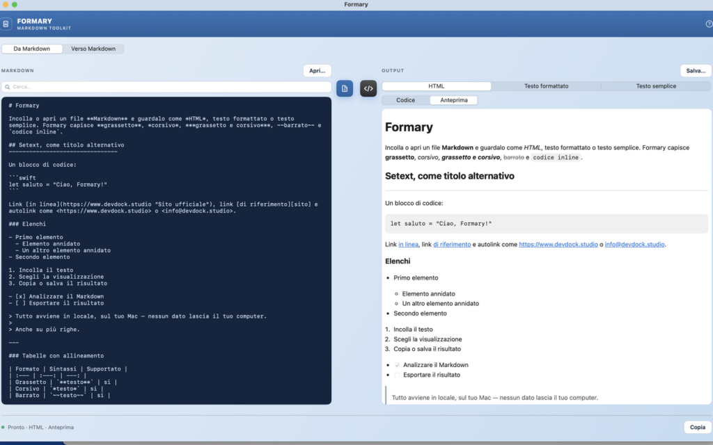The height and width of the screenshot is (445, 713).
Task: Click '# Formary' line in Markdown editor
Action: (x=24, y=106)
